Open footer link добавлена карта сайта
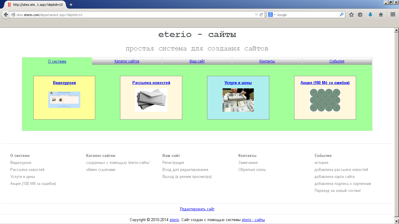 tap(334, 177)
